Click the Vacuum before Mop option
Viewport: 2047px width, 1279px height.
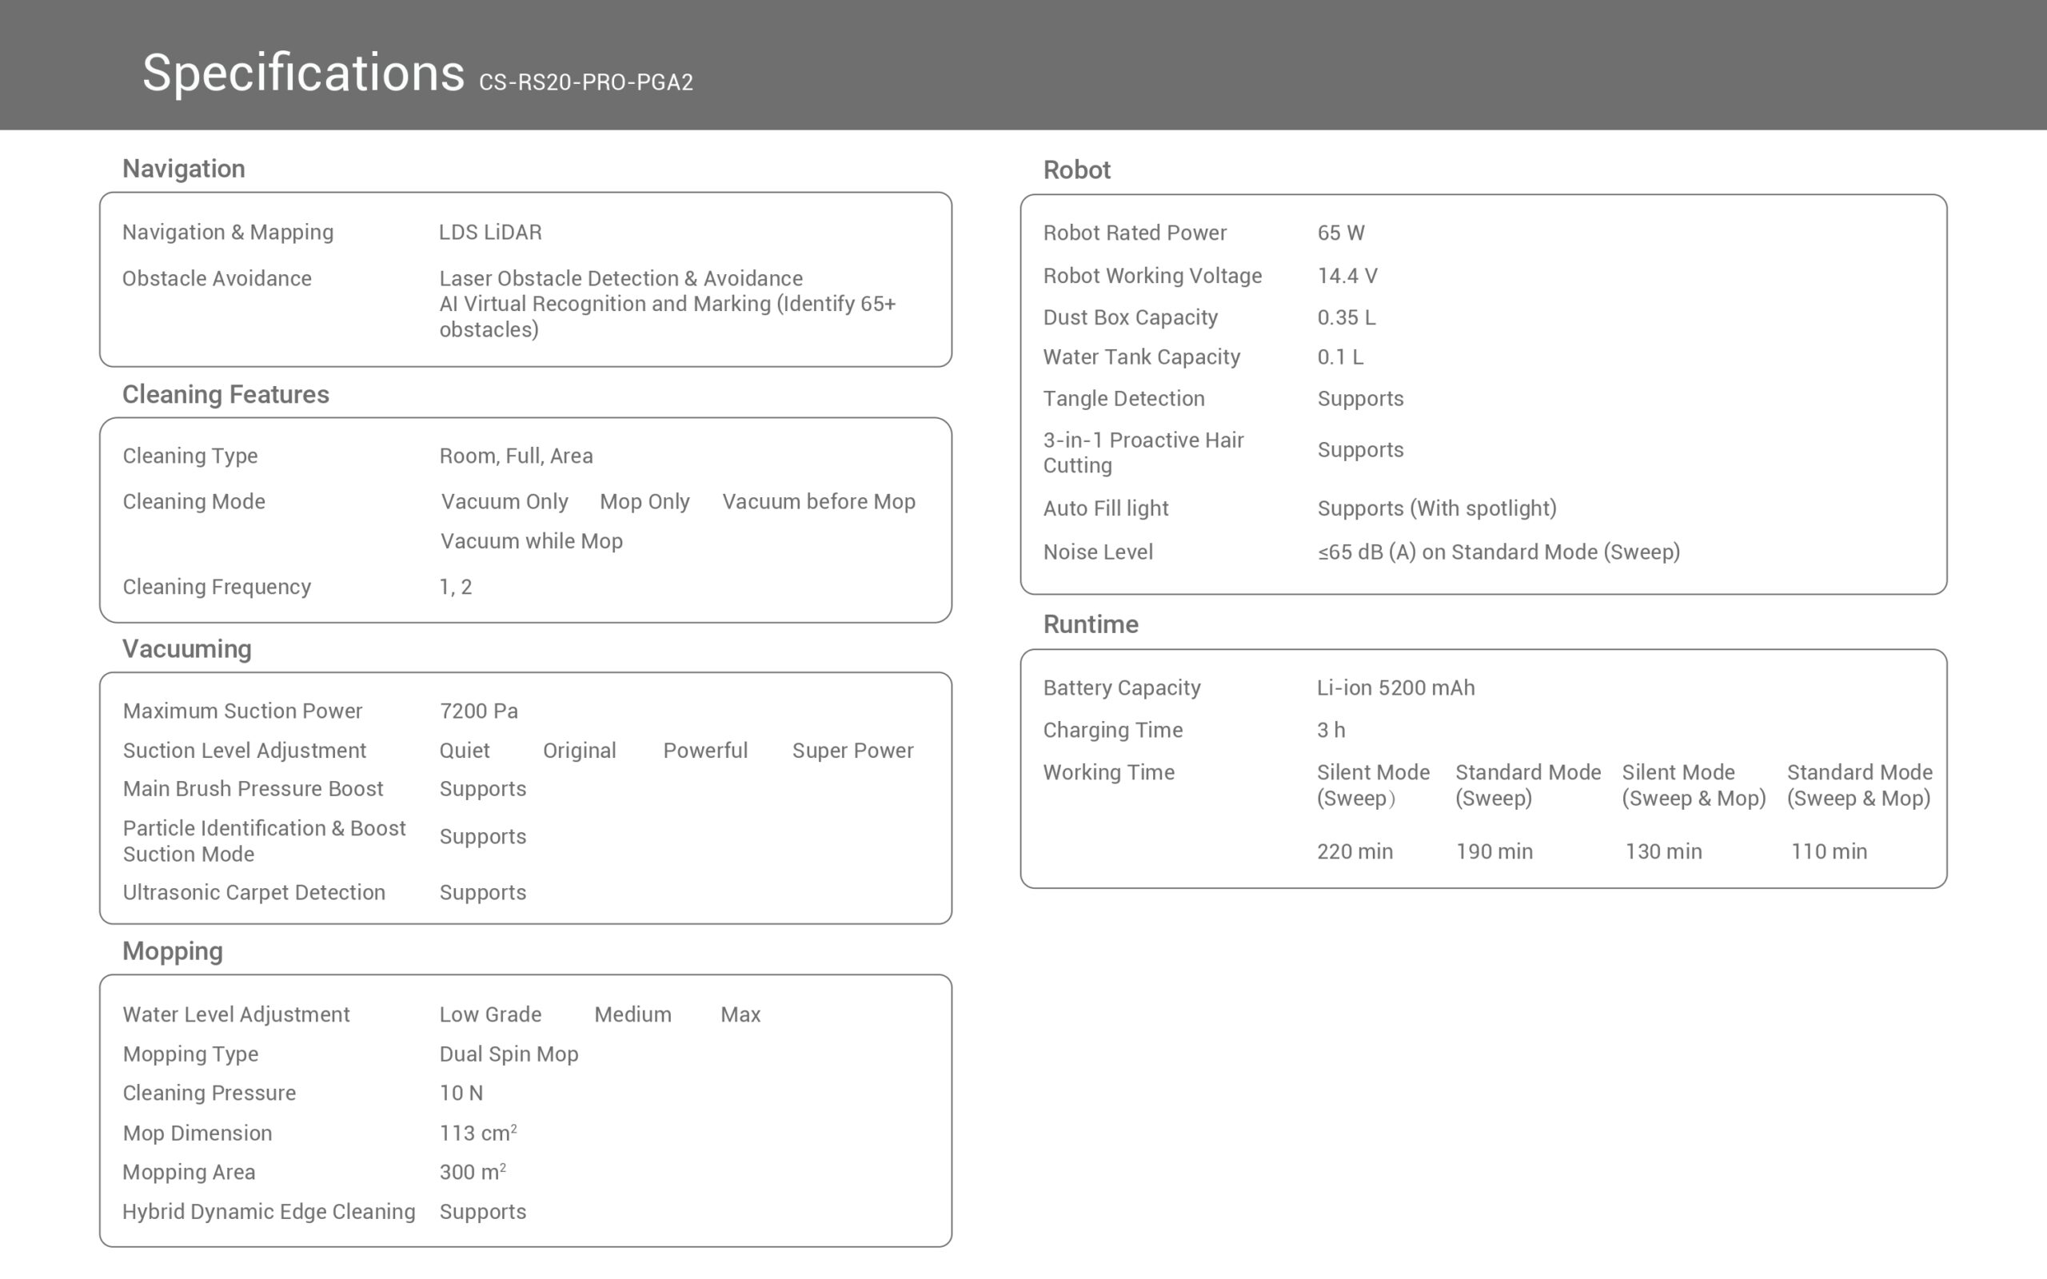point(818,502)
